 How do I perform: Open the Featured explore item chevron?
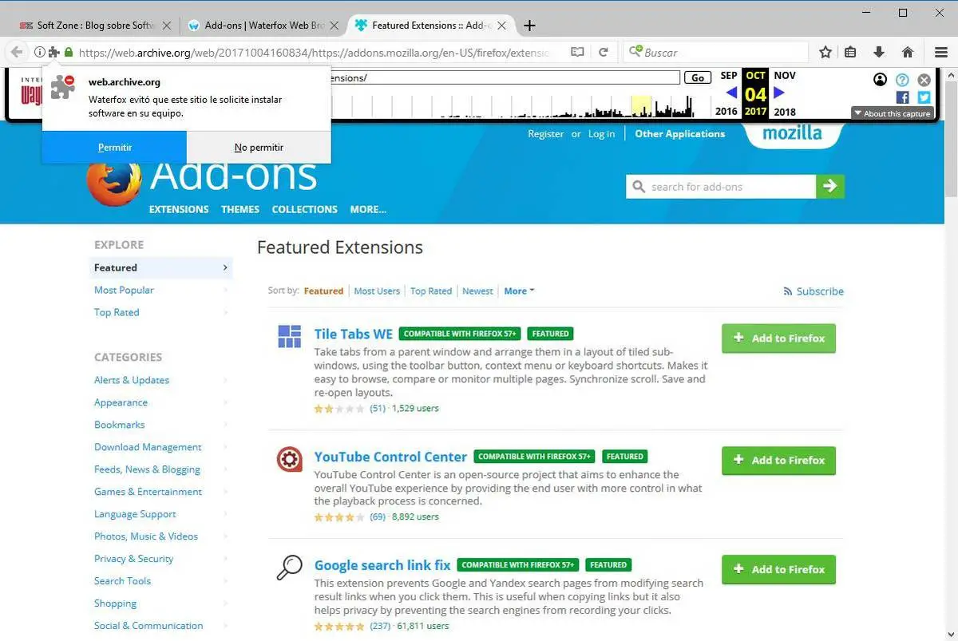225,268
